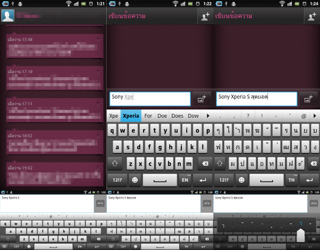Choose the 'Doe' word suggestion

coord(162,116)
